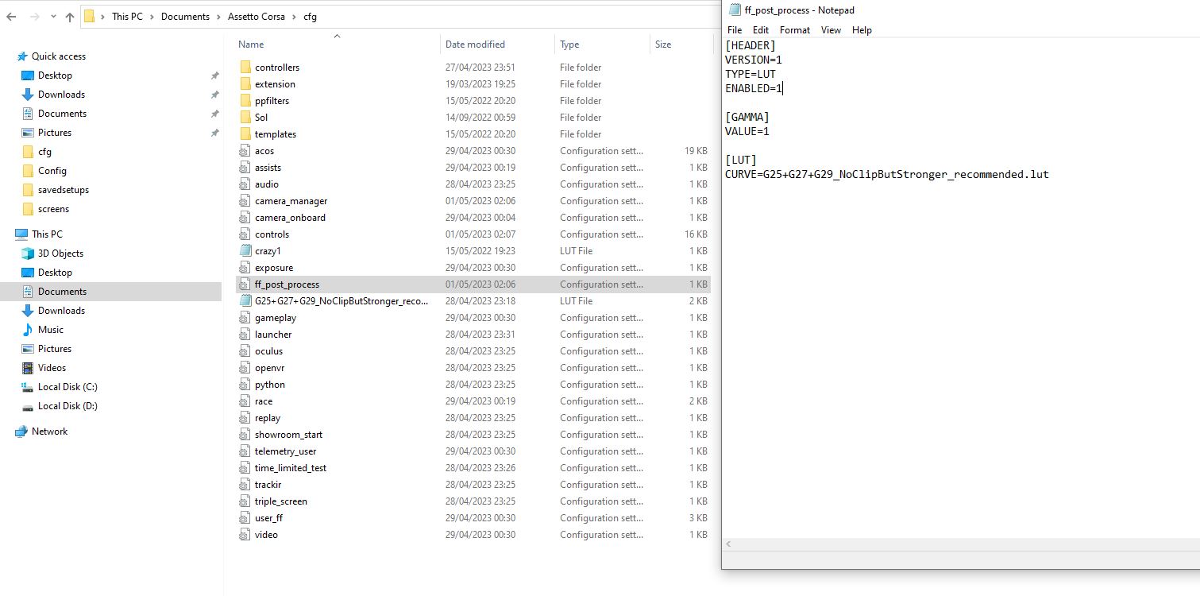
Task: Click This PC monitor icon in sidebar
Action: point(21,234)
